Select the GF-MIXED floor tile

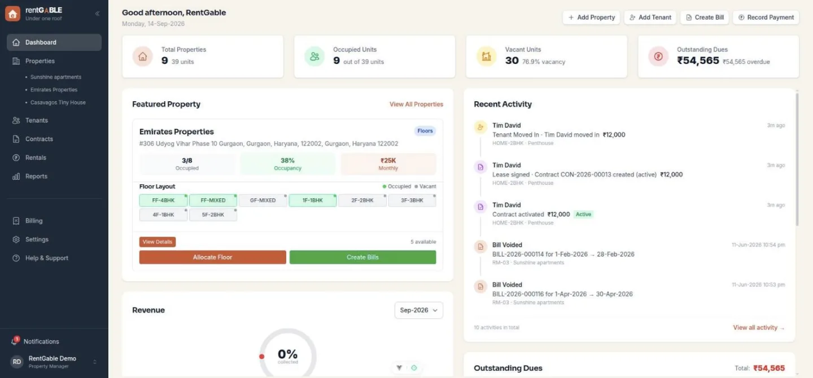pyautogui.click(x=263, y=201)
